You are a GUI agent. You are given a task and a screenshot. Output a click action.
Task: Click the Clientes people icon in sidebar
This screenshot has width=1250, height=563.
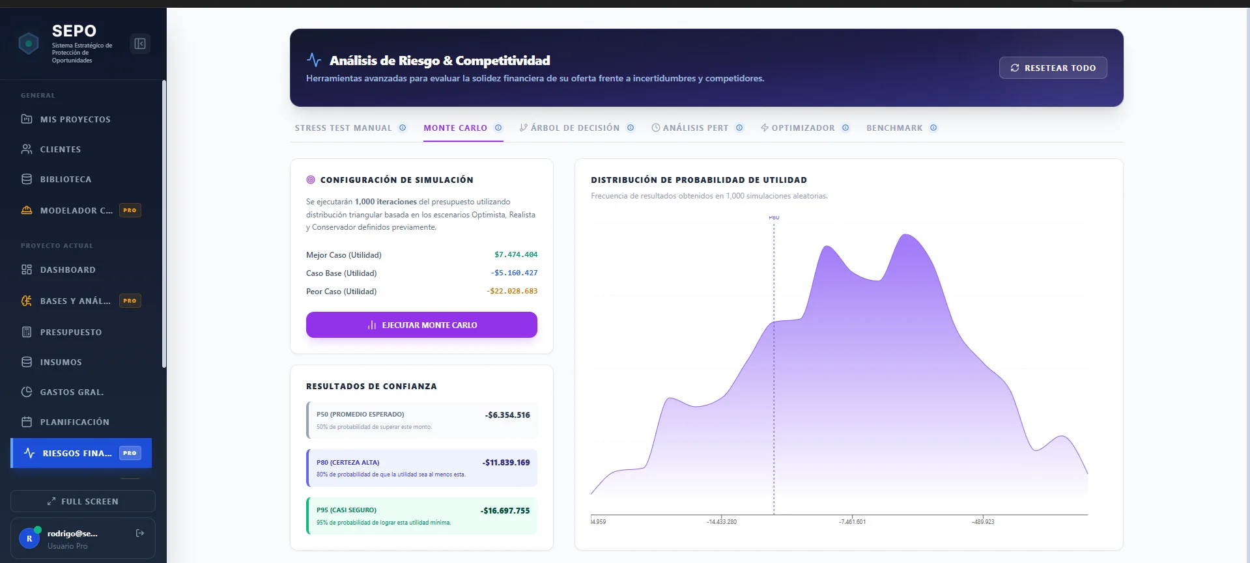coord(27,149)
